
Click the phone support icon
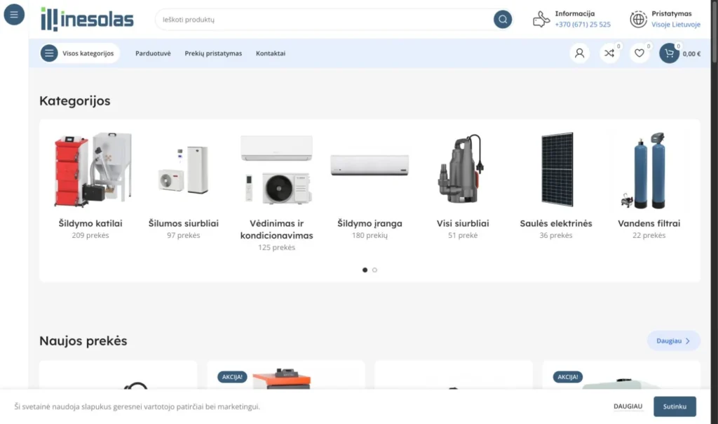point(541,19)
